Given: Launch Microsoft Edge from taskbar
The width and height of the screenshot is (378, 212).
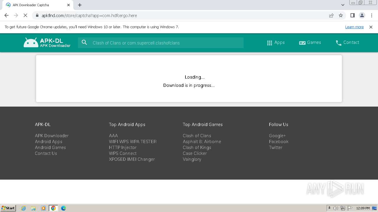Looking at the screenshot, I should (63, 208).
